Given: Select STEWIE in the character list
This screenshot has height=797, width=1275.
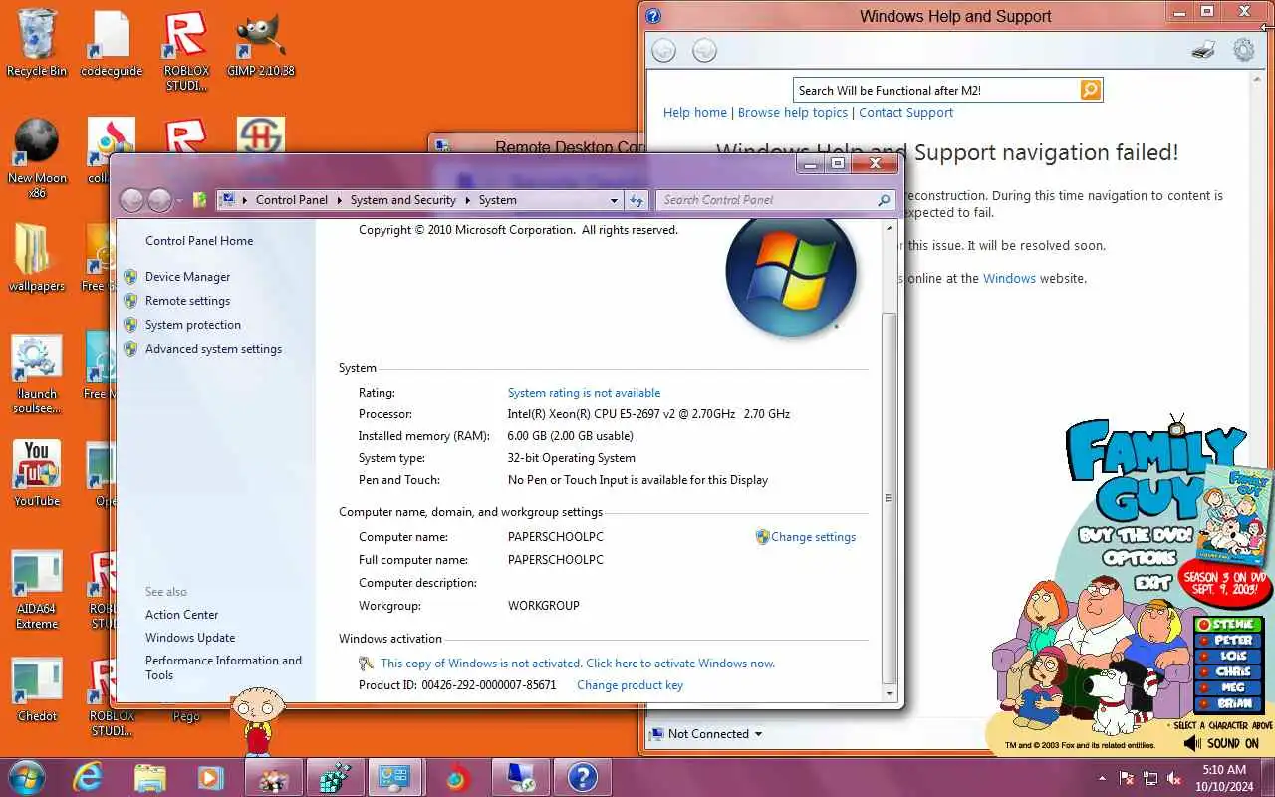Looking at the screenshot, I should coord(1228,625).
